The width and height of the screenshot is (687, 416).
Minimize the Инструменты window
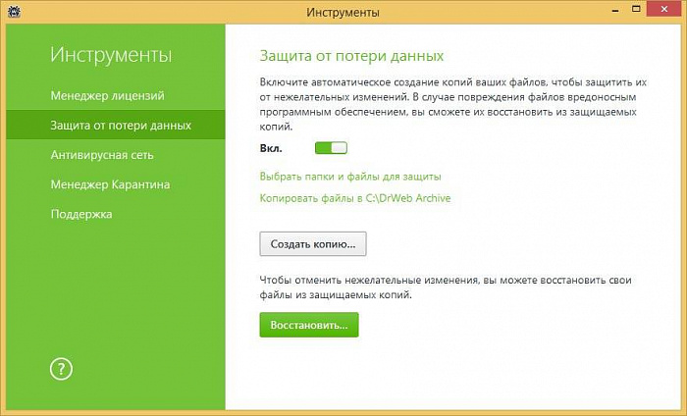pos(616,12)
